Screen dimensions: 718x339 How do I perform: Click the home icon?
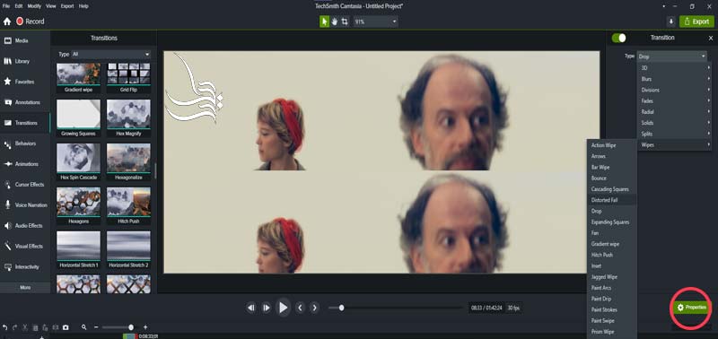(7, 22)
